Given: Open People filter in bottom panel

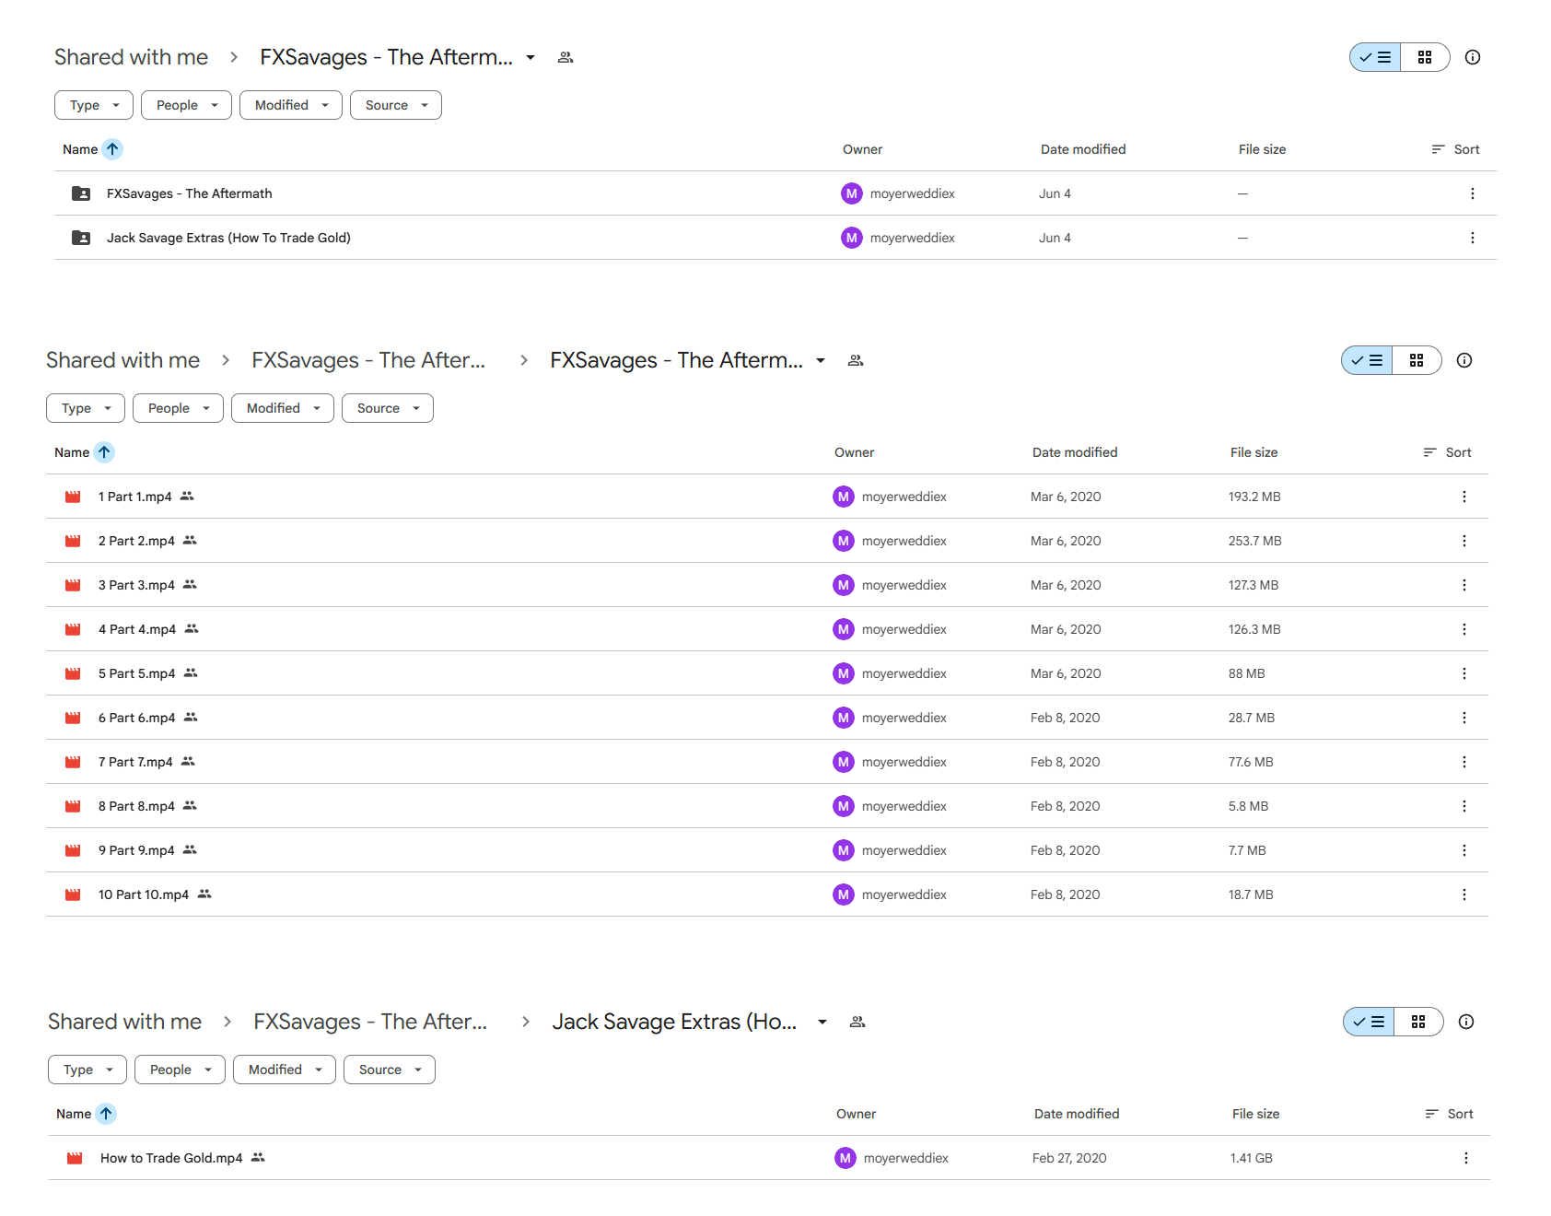Looking at the screenshot, I should 181,1070.
